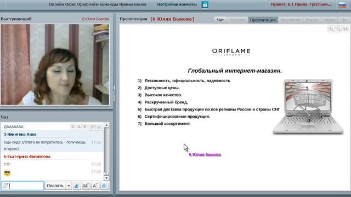Click 6 Екатерина Филиппова chat name

pos(27,157)
